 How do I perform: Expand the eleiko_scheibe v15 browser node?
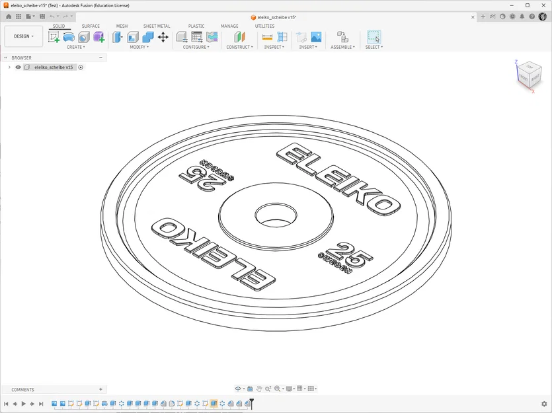click(9, 67)
